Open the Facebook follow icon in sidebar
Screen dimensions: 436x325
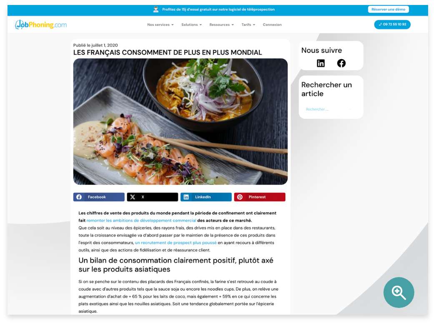[x=341, y=63]
